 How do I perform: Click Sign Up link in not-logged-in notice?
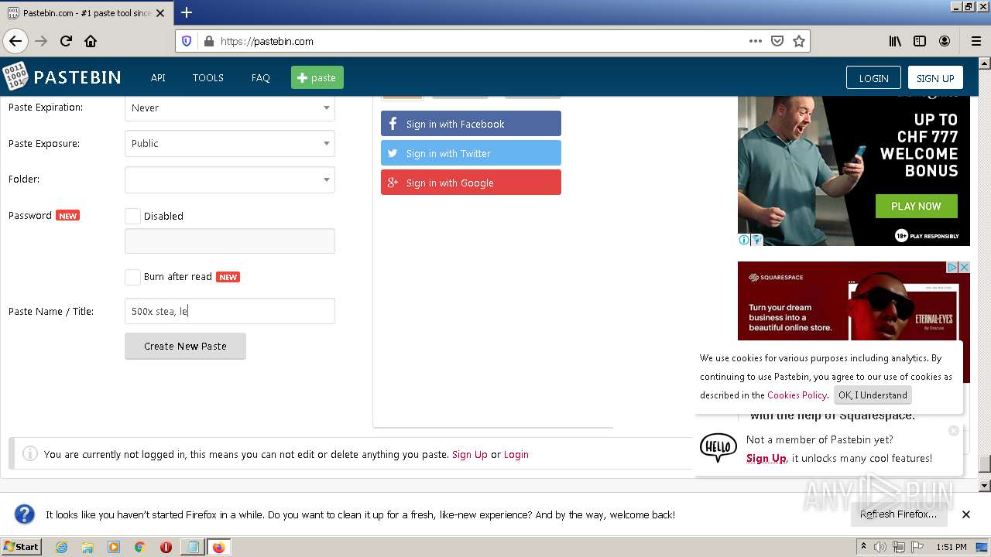[470, 454]
